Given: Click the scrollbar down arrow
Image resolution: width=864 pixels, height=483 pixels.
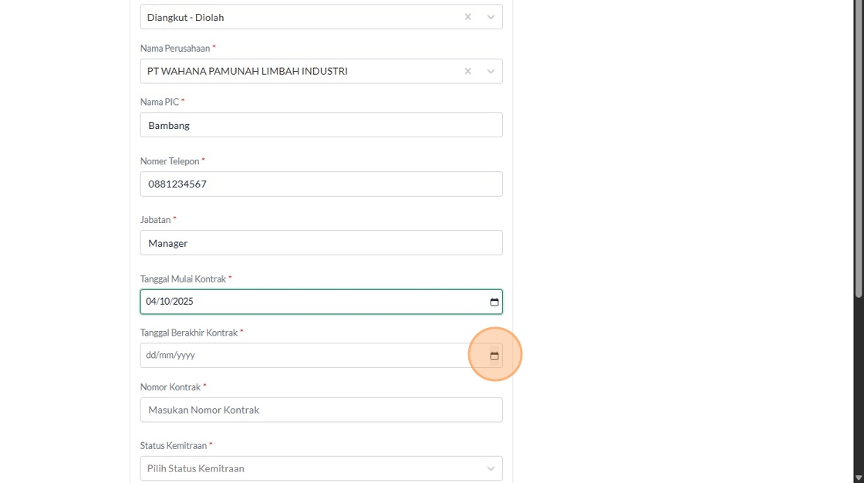Looking at the screenshot, I should (x=859, y=478).
